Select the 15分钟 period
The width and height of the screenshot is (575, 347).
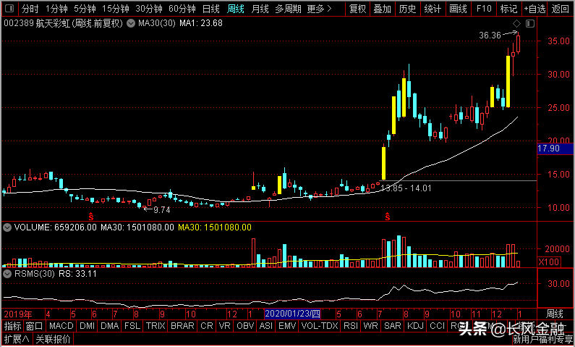(116, 9)
